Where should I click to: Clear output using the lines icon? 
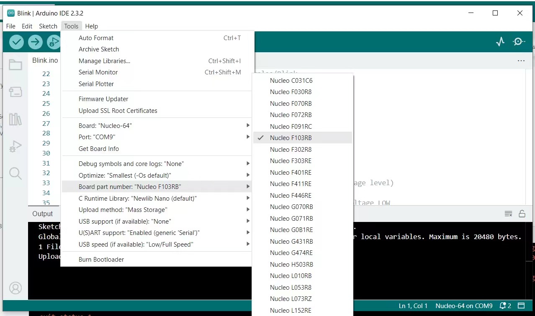(x=509, y=214)
